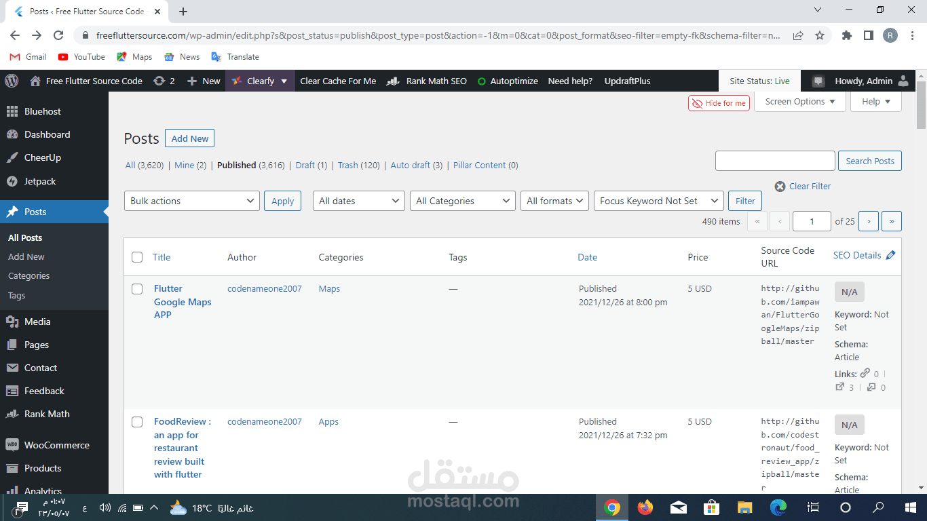Open File Explorer in taskbar
The width and height of the screenshot is (927, 521).
point(745,507)
